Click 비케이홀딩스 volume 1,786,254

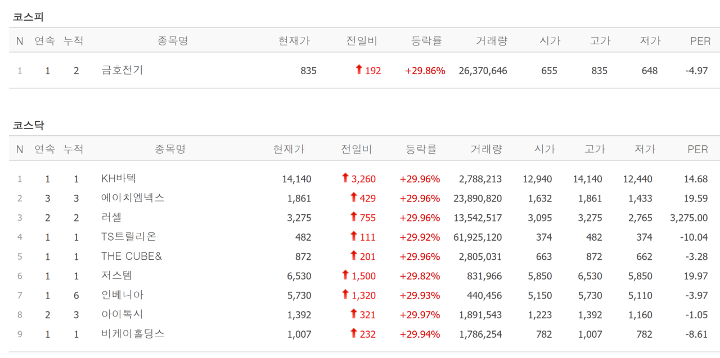coord(480,334)
